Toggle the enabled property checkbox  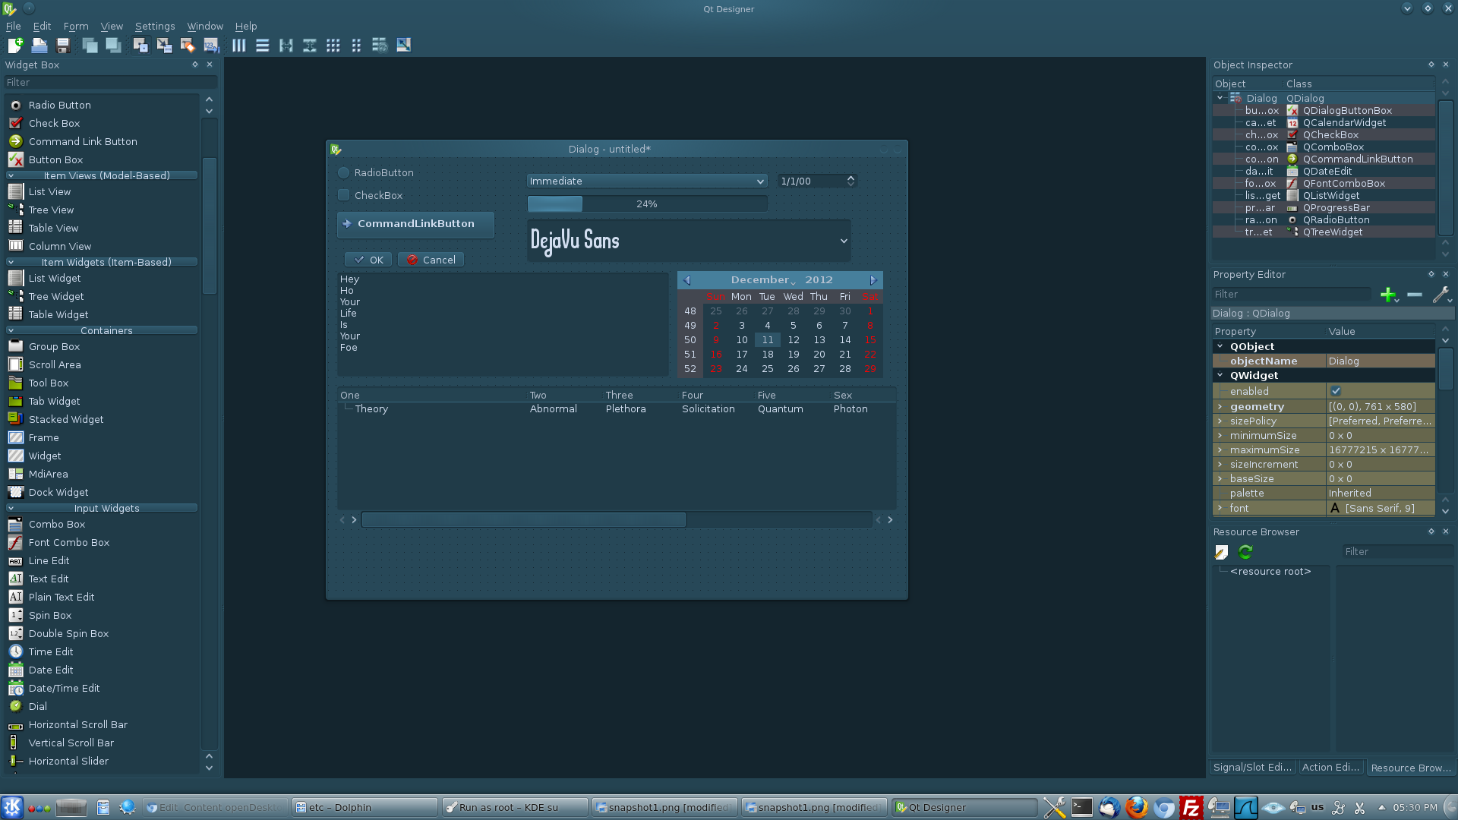tap(1336, 392)
